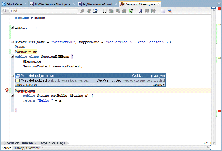Image resolution: width=222 pixels, height=151 pixels.
Task: Close the MyWebService1.wsdl tab
Action: tap(116, 4)
